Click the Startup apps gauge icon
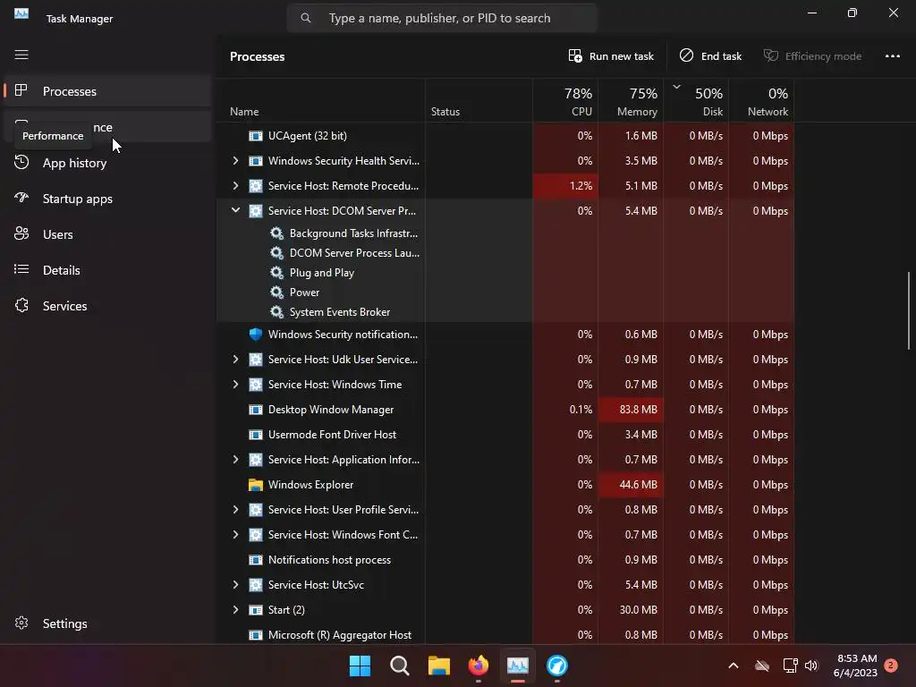Screen dimensions: 916x687 click(21, 198)
